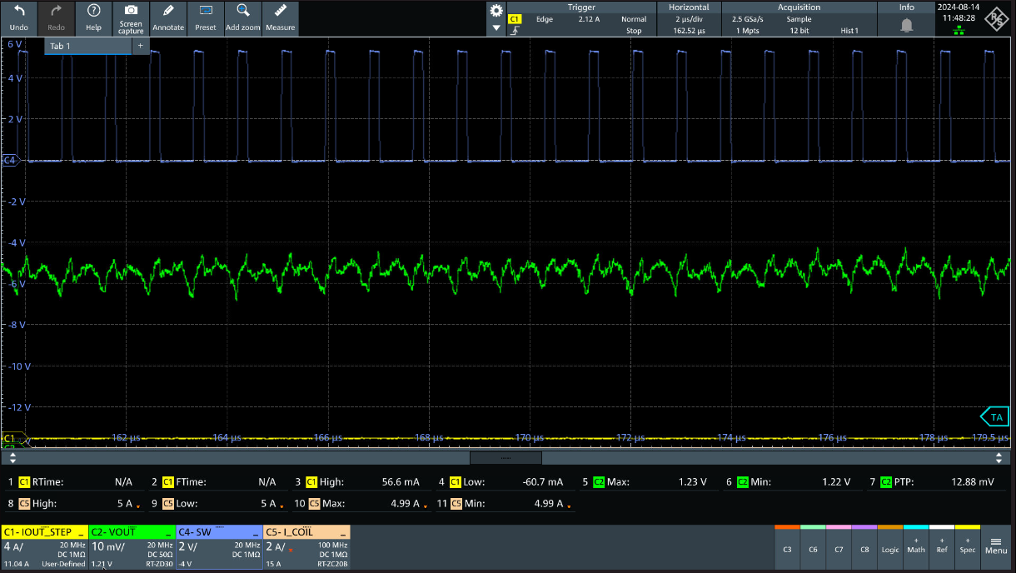Add a new tab with plus
1016x573 pixels.
[x=140, y=46]
